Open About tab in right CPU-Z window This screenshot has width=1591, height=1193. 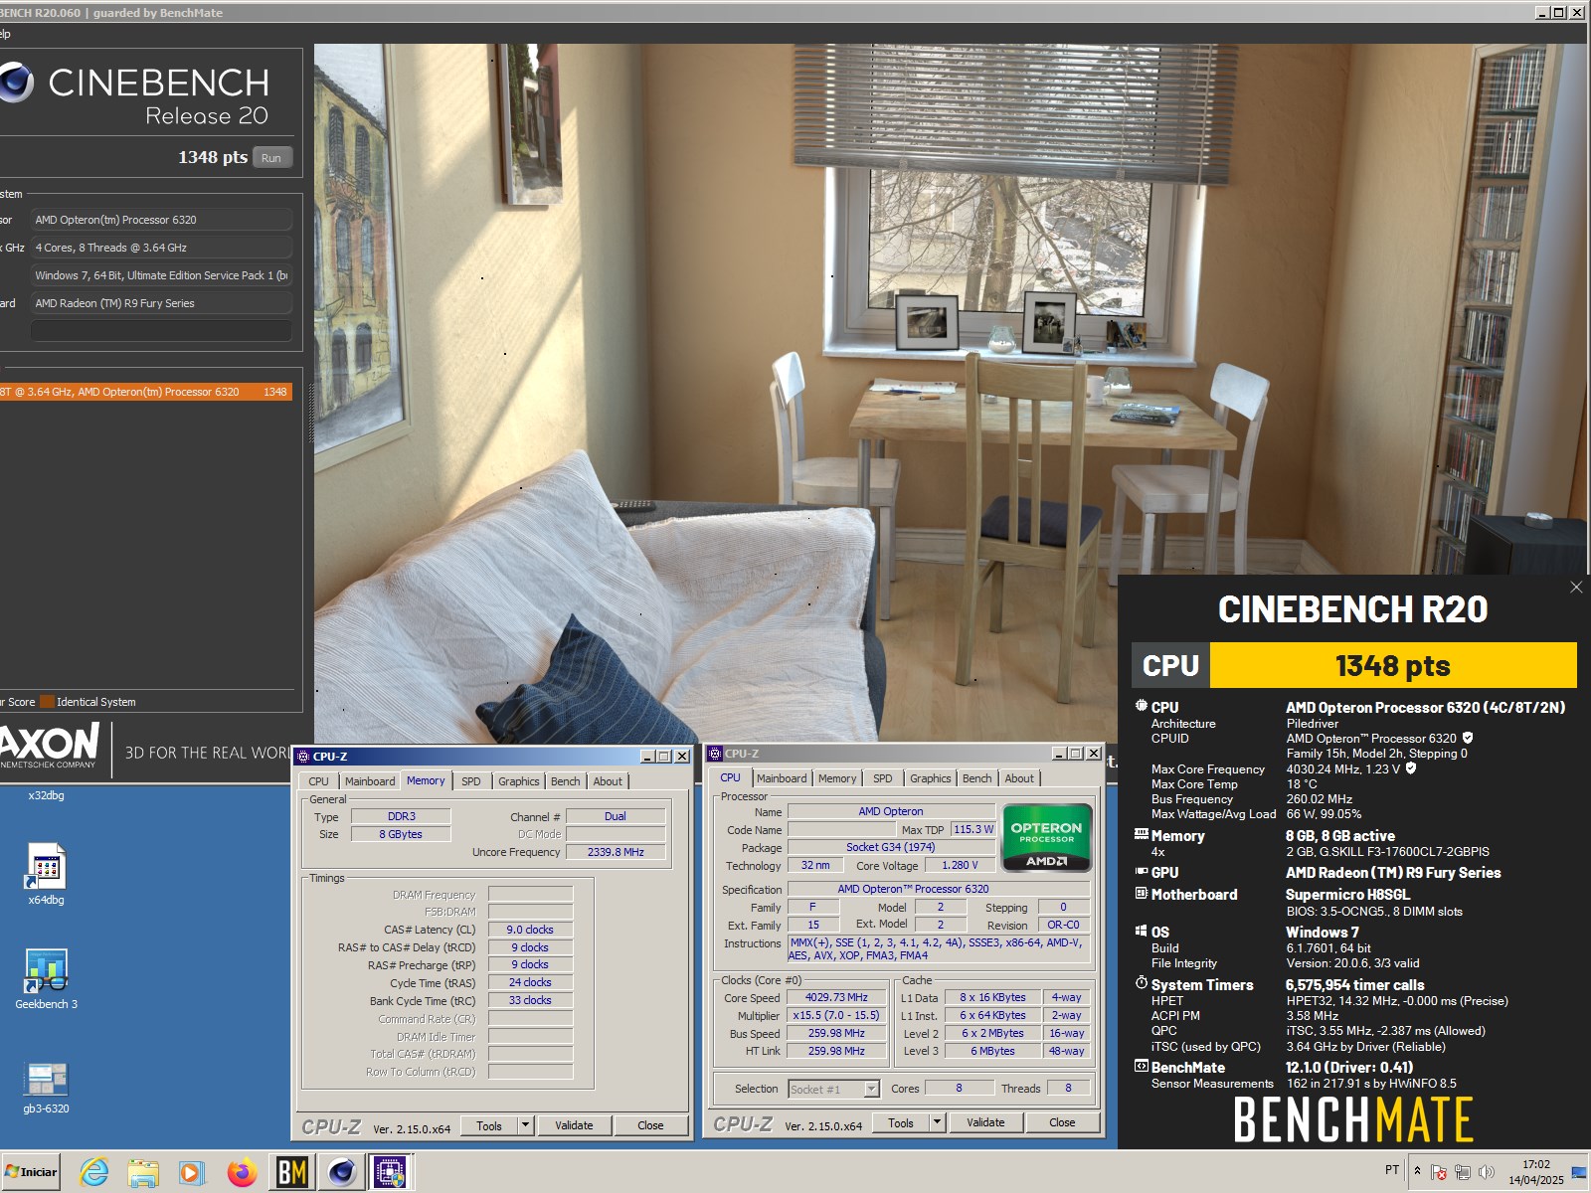pyautogui.click(x=1019, y=778)
